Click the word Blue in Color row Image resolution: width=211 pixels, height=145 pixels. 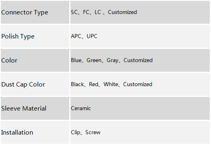(76, 60)
